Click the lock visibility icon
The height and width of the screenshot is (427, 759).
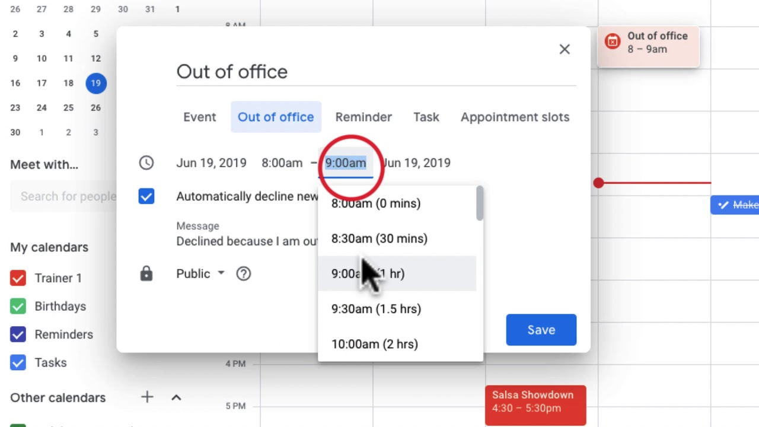point(146,273)
